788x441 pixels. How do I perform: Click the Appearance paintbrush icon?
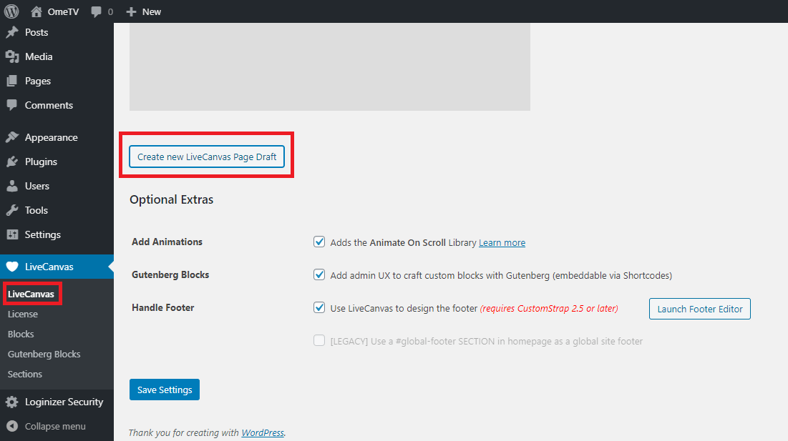12,137
